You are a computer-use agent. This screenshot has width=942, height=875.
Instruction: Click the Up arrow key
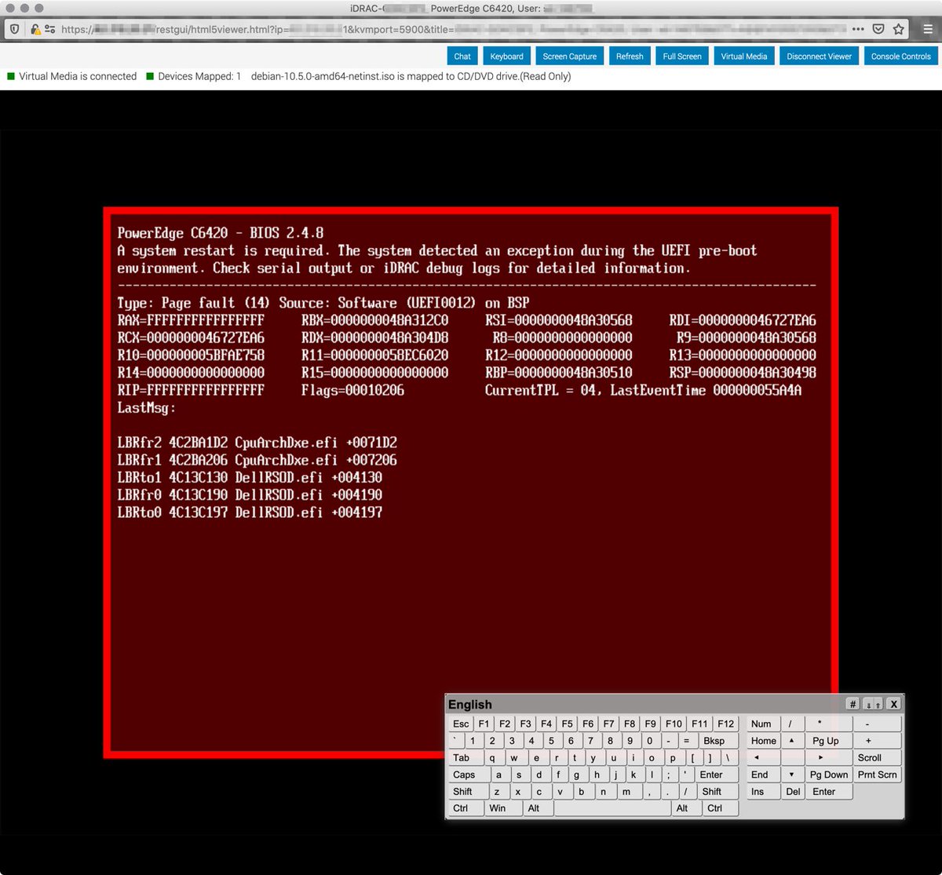792,741
